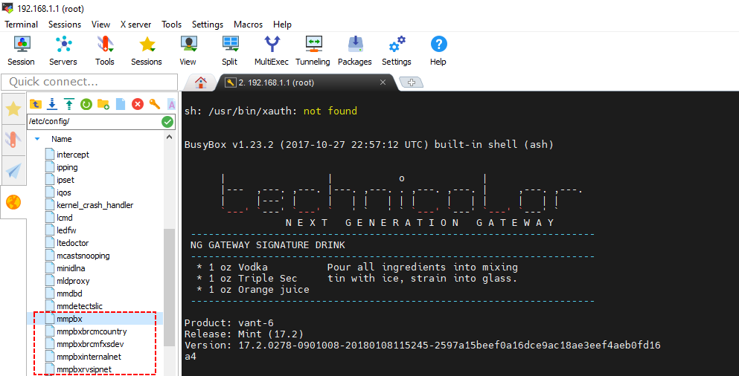Select the iqos file
The height and width of the screenshot is (376, 739).
point(64,192)
